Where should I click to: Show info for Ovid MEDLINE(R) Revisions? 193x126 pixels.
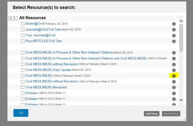174,87
